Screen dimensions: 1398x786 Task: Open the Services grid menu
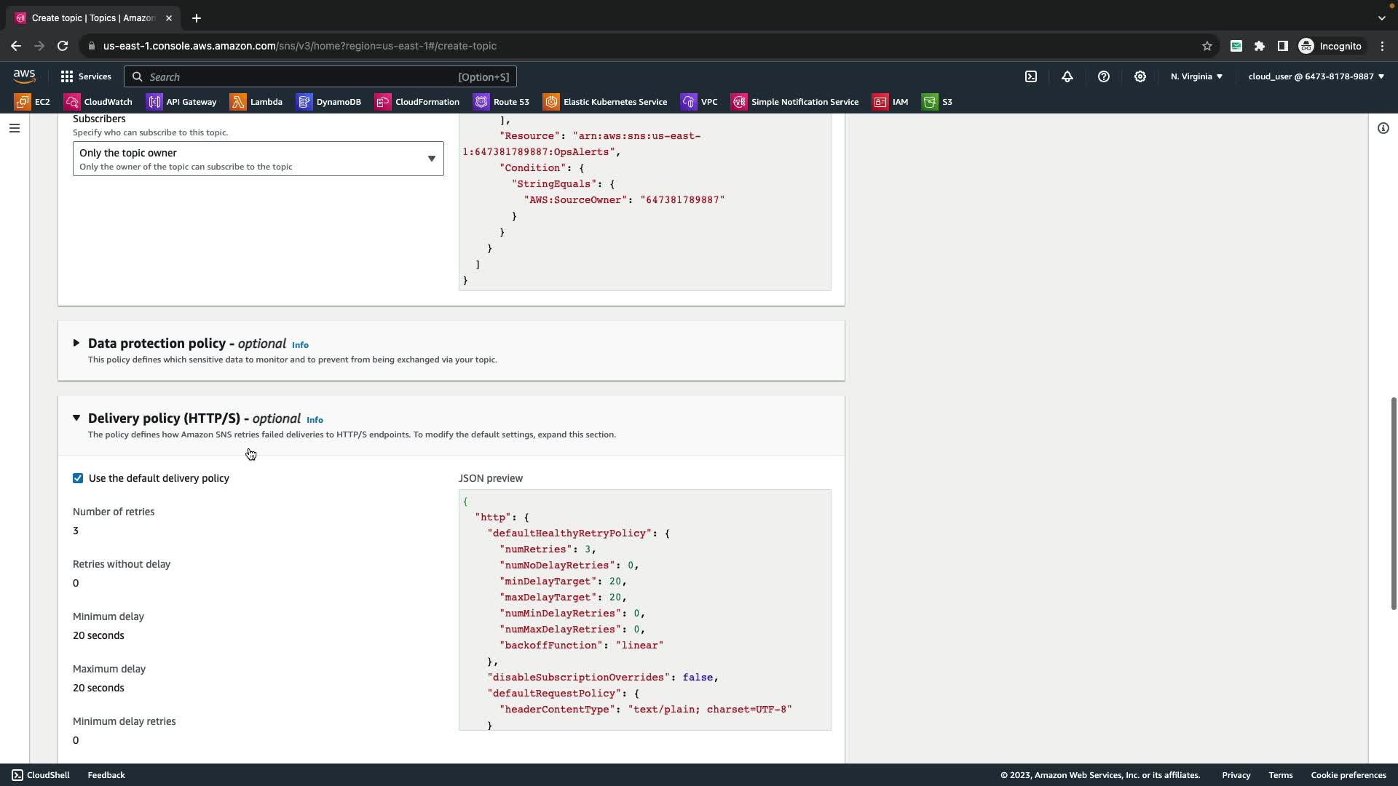click(x=86, y=76)
